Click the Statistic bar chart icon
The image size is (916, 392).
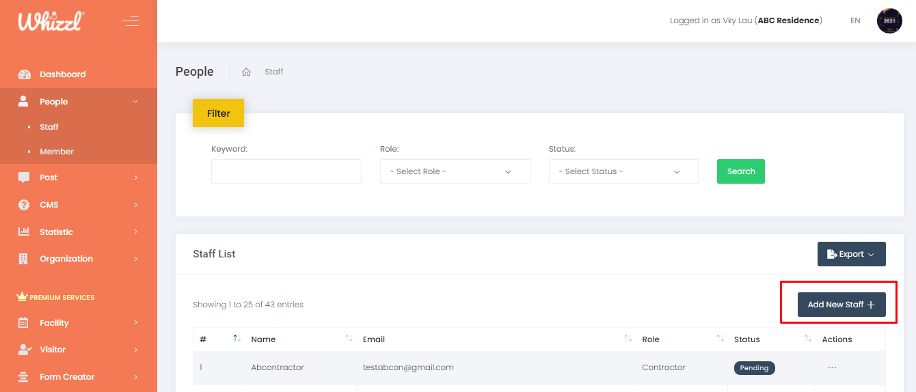click(x=24, y=232)
